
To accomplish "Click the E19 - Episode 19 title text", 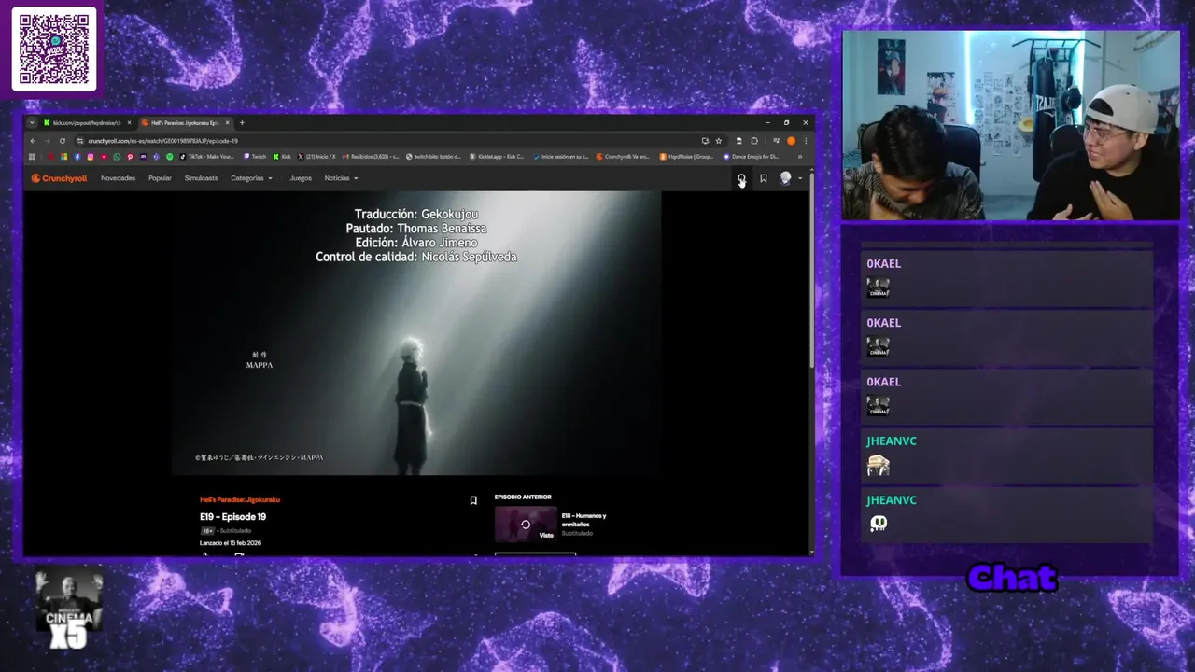I will (x=232, y=517).
